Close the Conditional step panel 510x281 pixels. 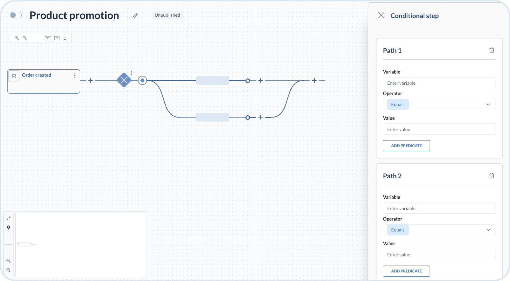(x=381, y=15)
